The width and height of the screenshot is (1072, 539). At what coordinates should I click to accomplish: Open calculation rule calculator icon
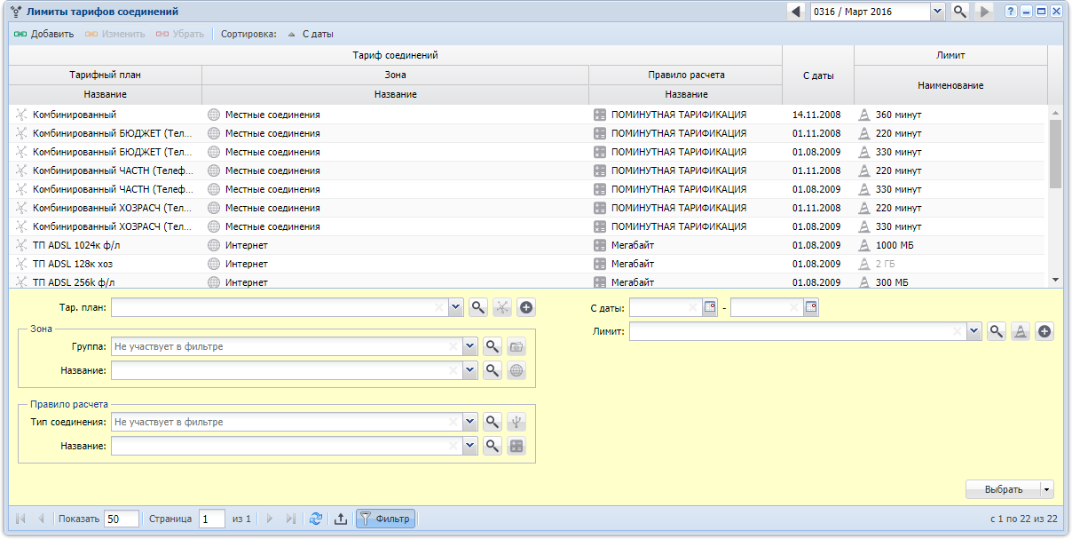(x=516, y=446)
